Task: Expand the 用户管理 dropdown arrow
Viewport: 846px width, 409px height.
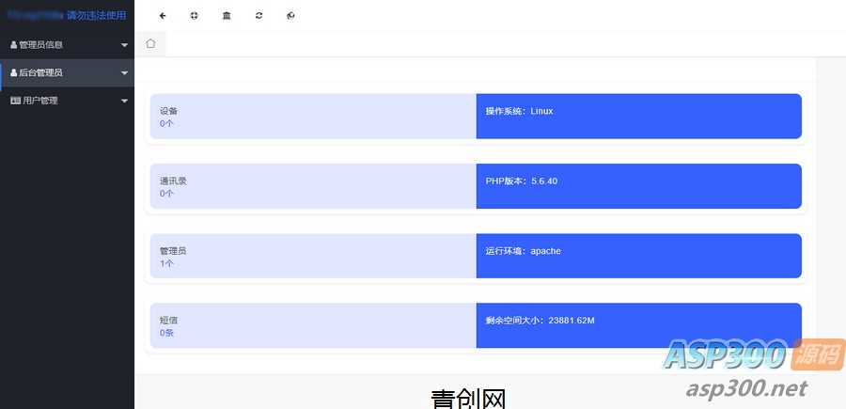Action: click(x=125, y=101)
